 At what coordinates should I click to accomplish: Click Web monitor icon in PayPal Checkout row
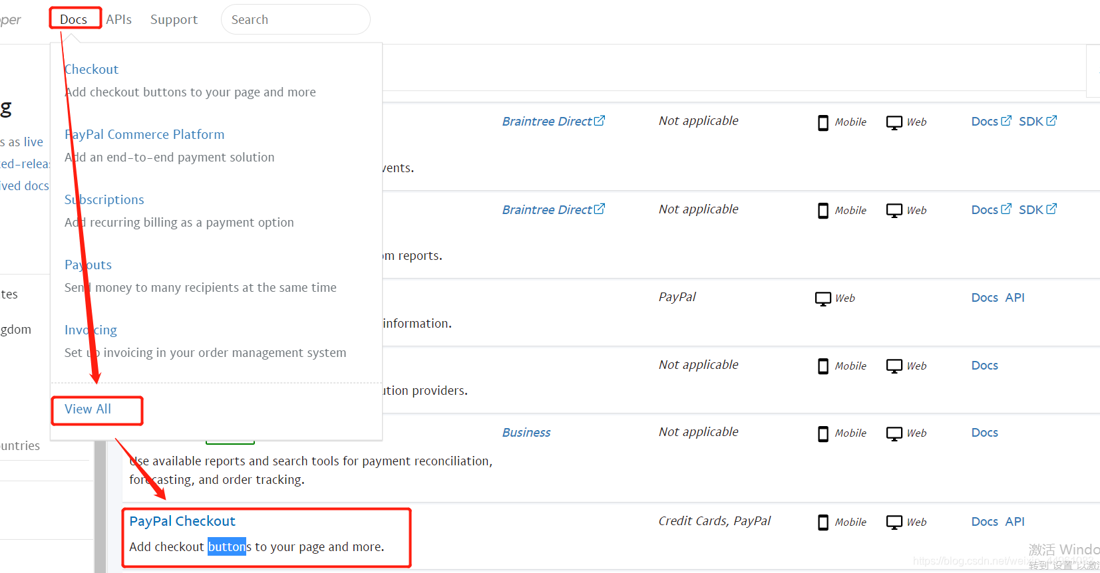(894, 522)
